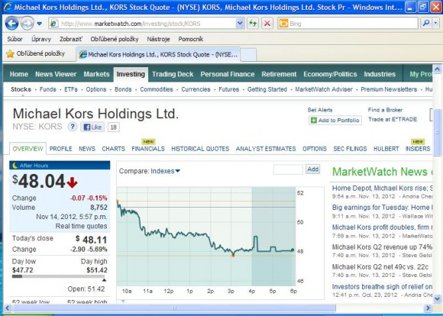443x316 pixels.
Task: Open the Industries section
Action: pyautogui.click(x=380, y=74)
